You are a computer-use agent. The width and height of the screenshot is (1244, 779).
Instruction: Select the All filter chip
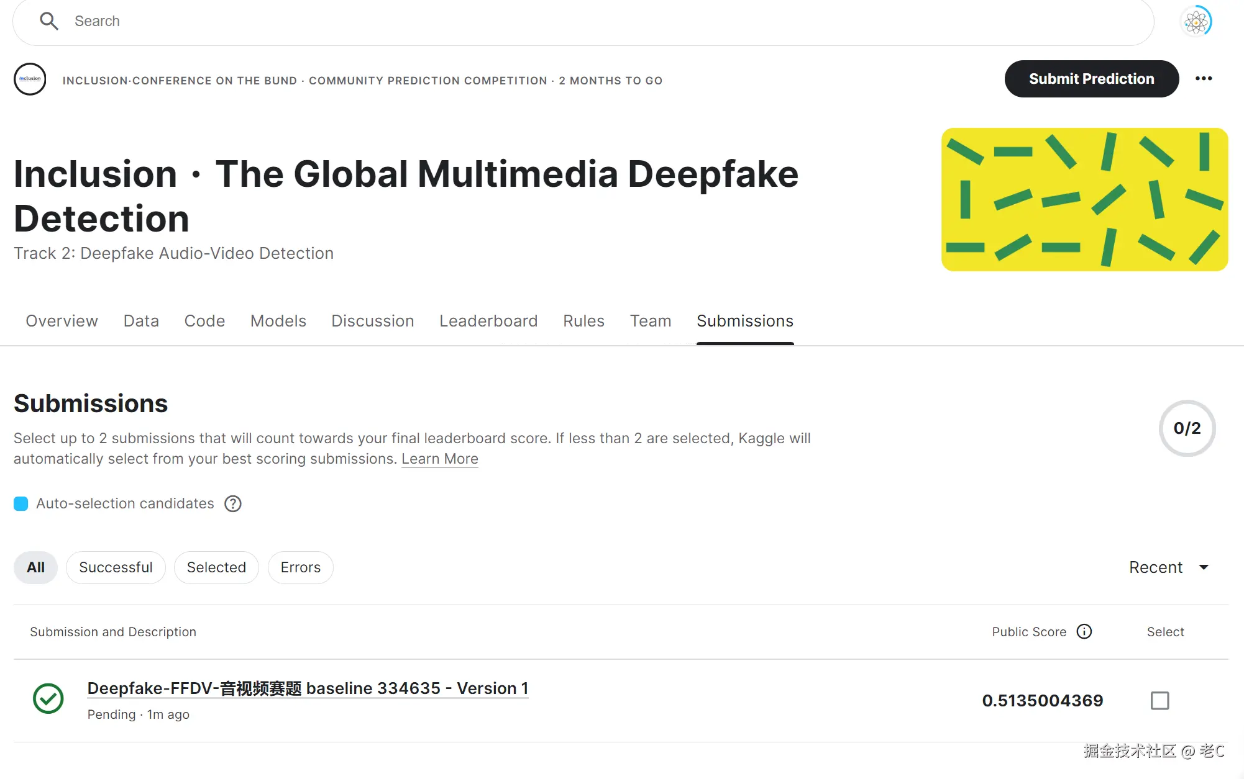point(35,567)
